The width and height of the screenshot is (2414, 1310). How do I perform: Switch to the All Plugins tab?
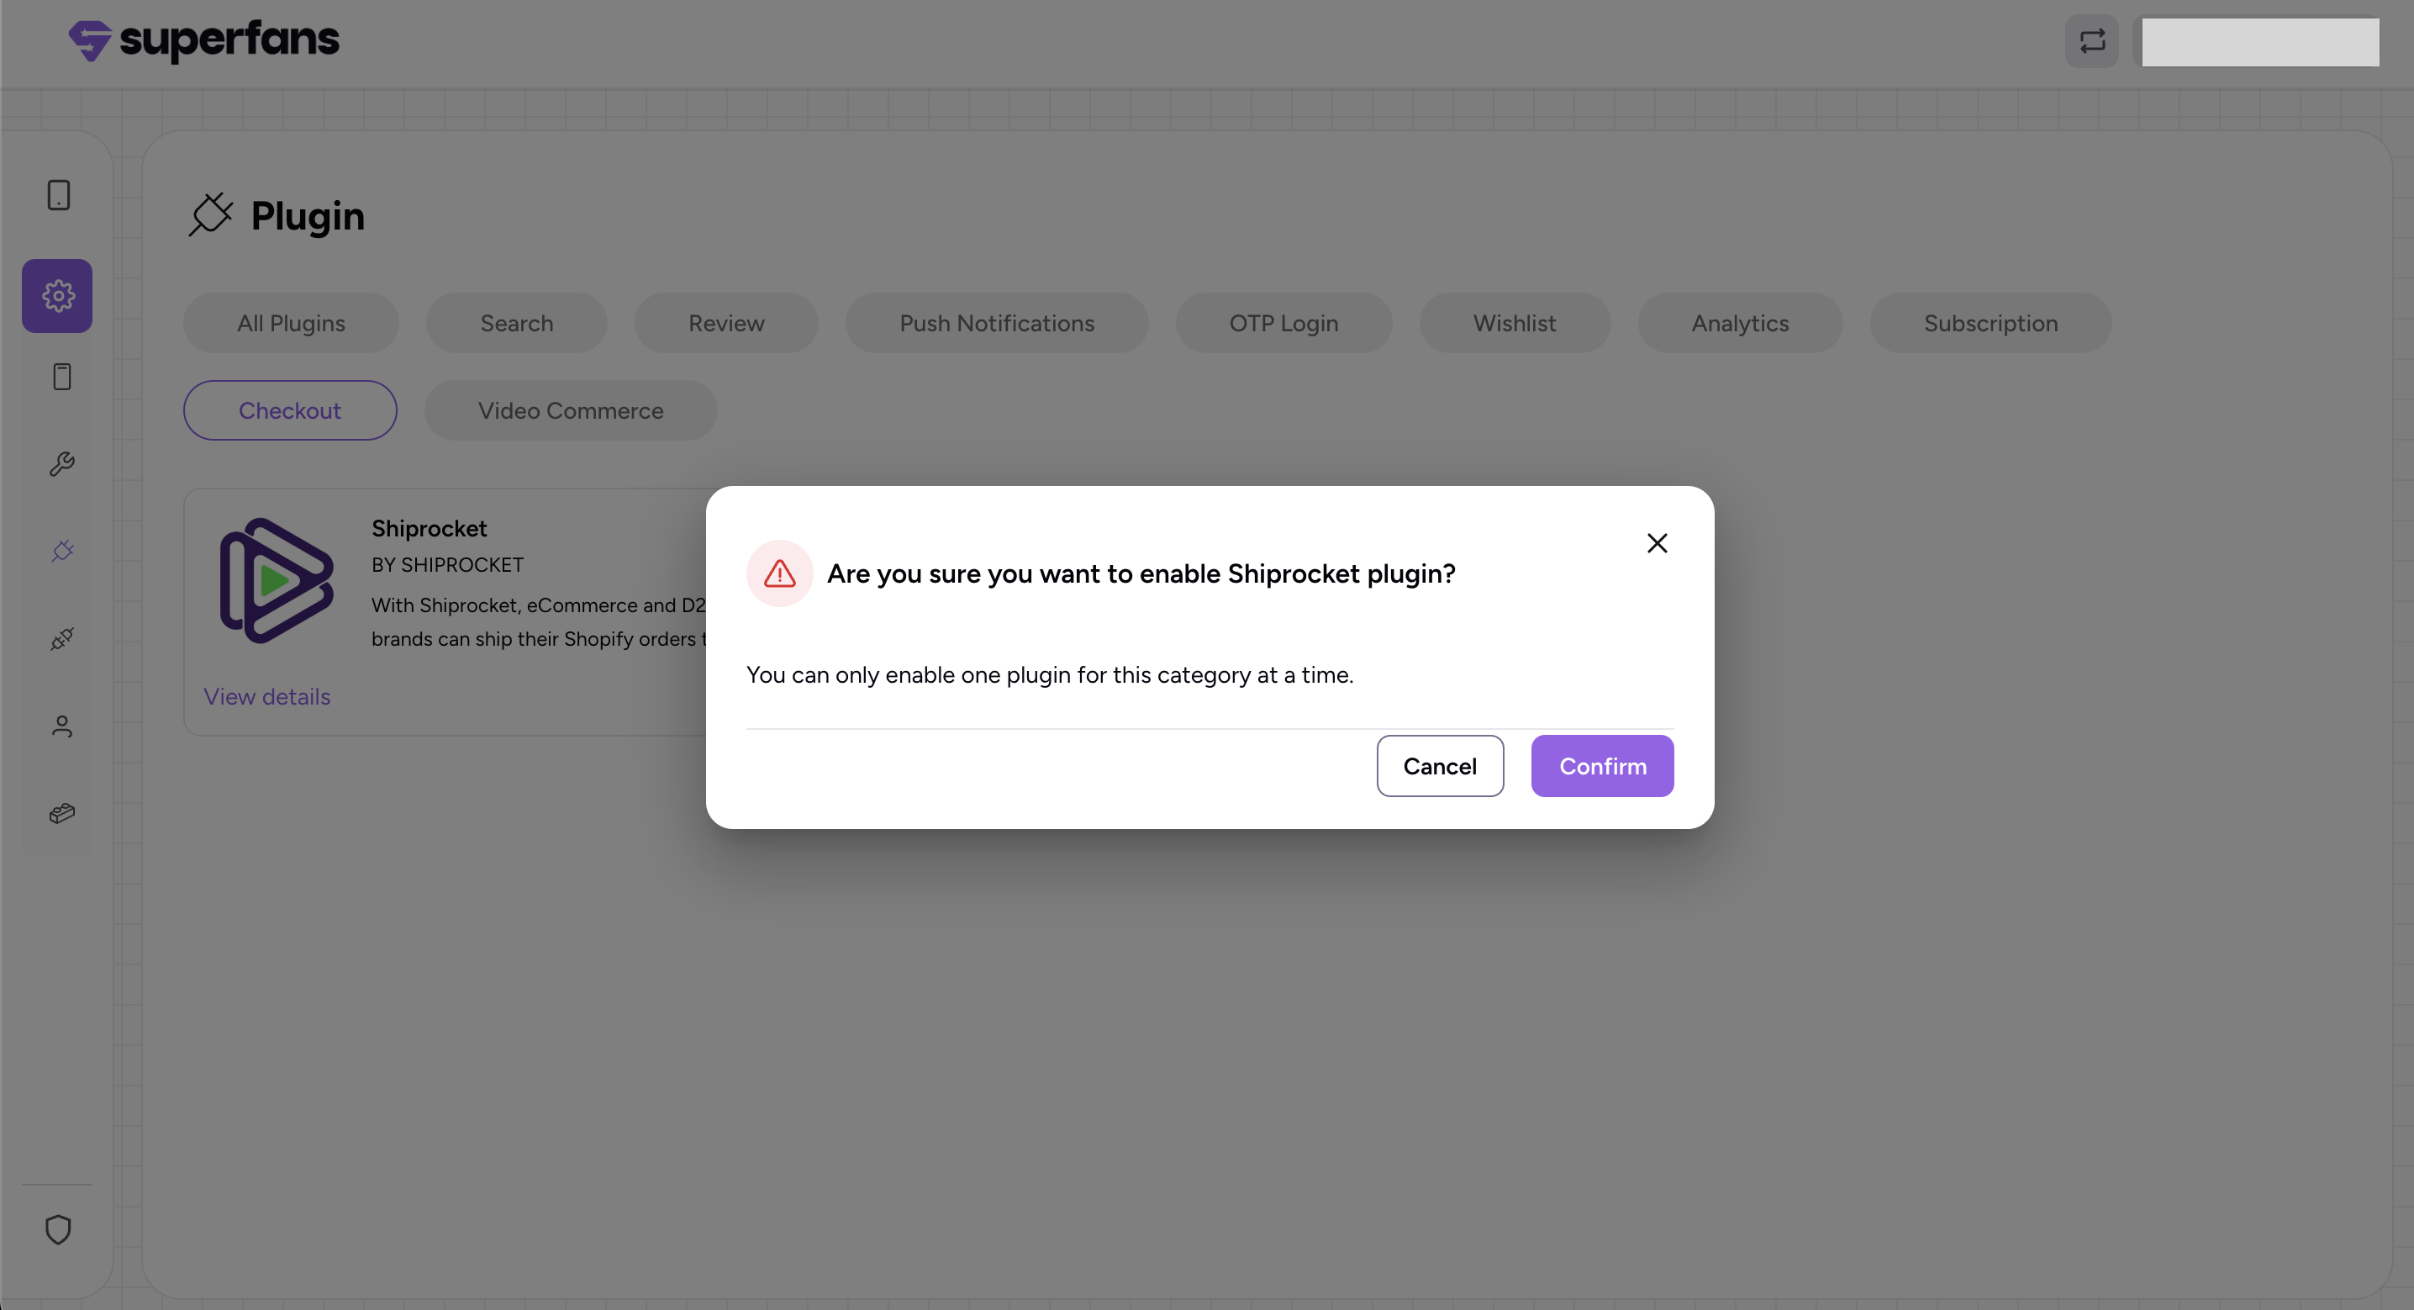291,323
